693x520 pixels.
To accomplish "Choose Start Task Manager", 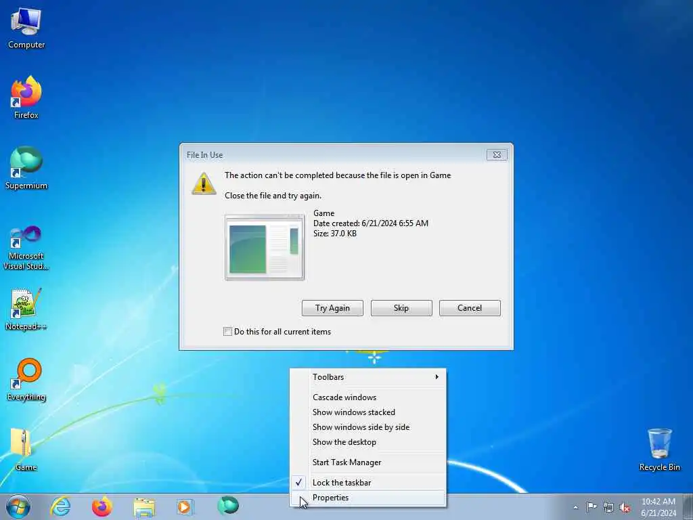I will (x=367, y=462).
